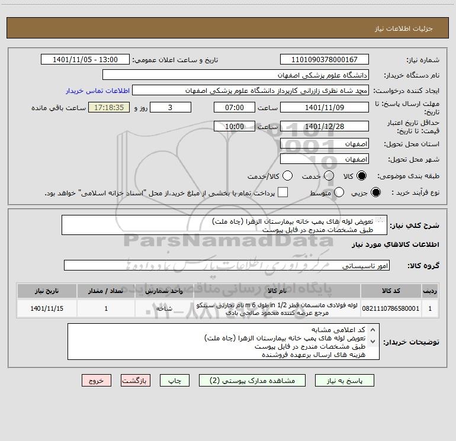
Task: Click the نوع فرآیند خرید label
Action: (x=415, y=193)
